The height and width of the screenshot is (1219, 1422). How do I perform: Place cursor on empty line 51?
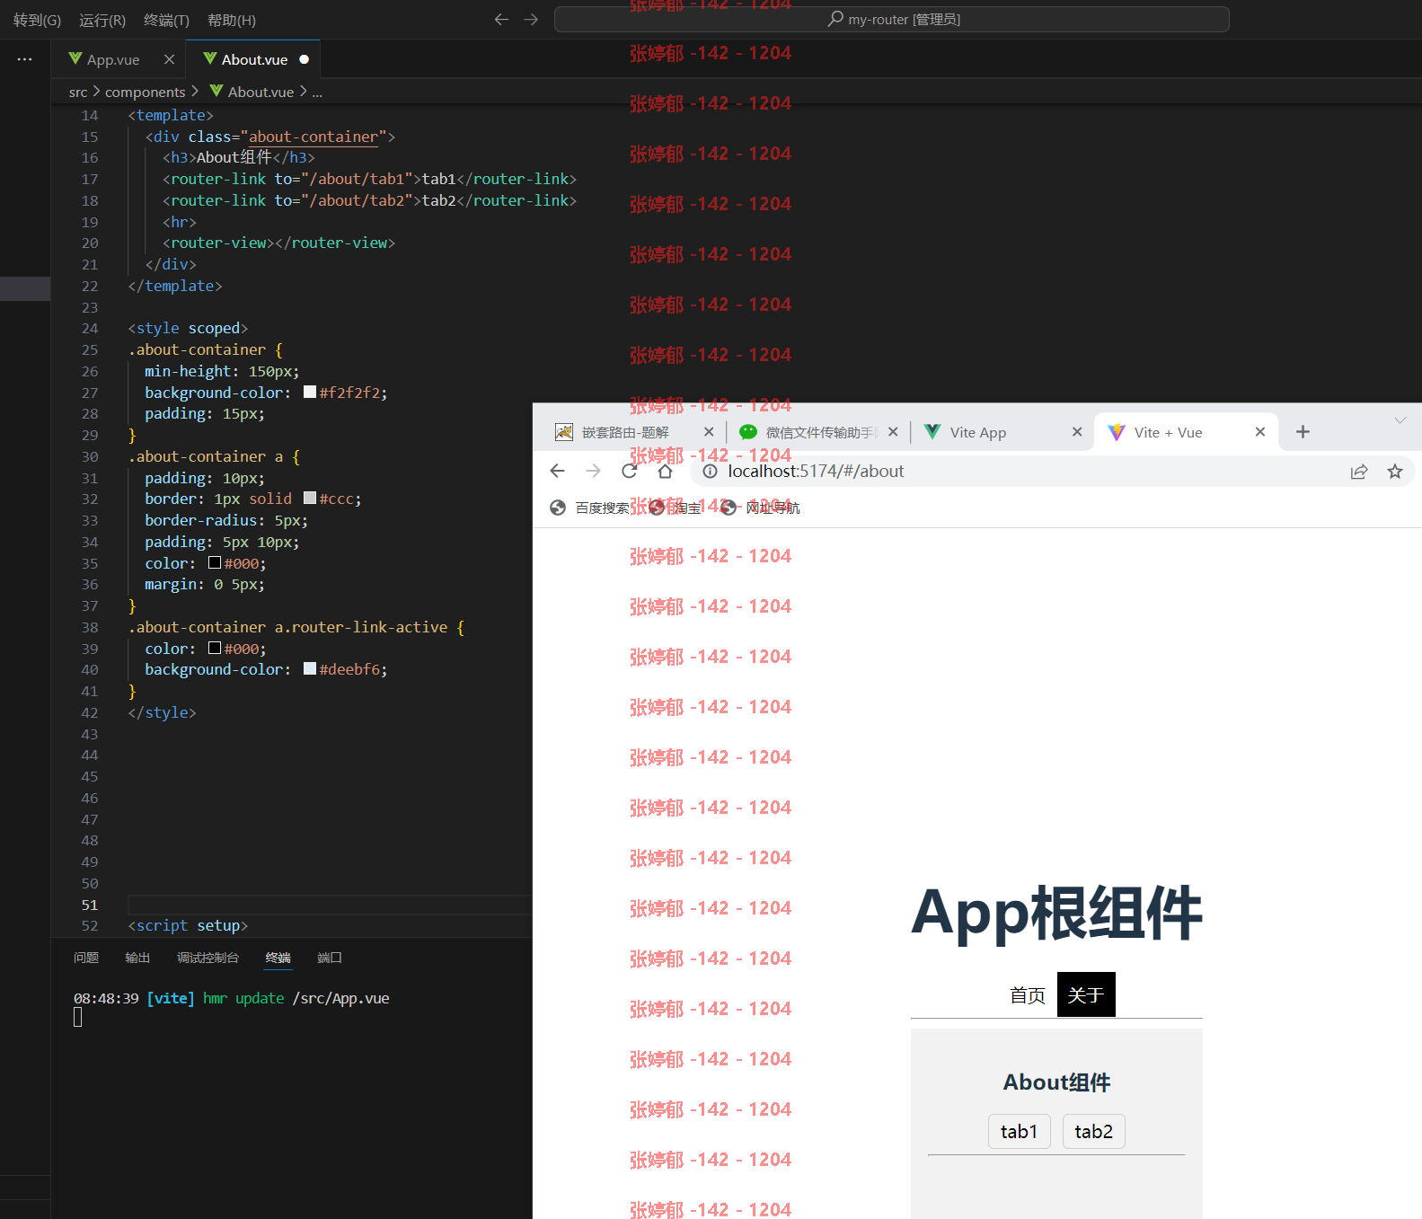(330, 905)
